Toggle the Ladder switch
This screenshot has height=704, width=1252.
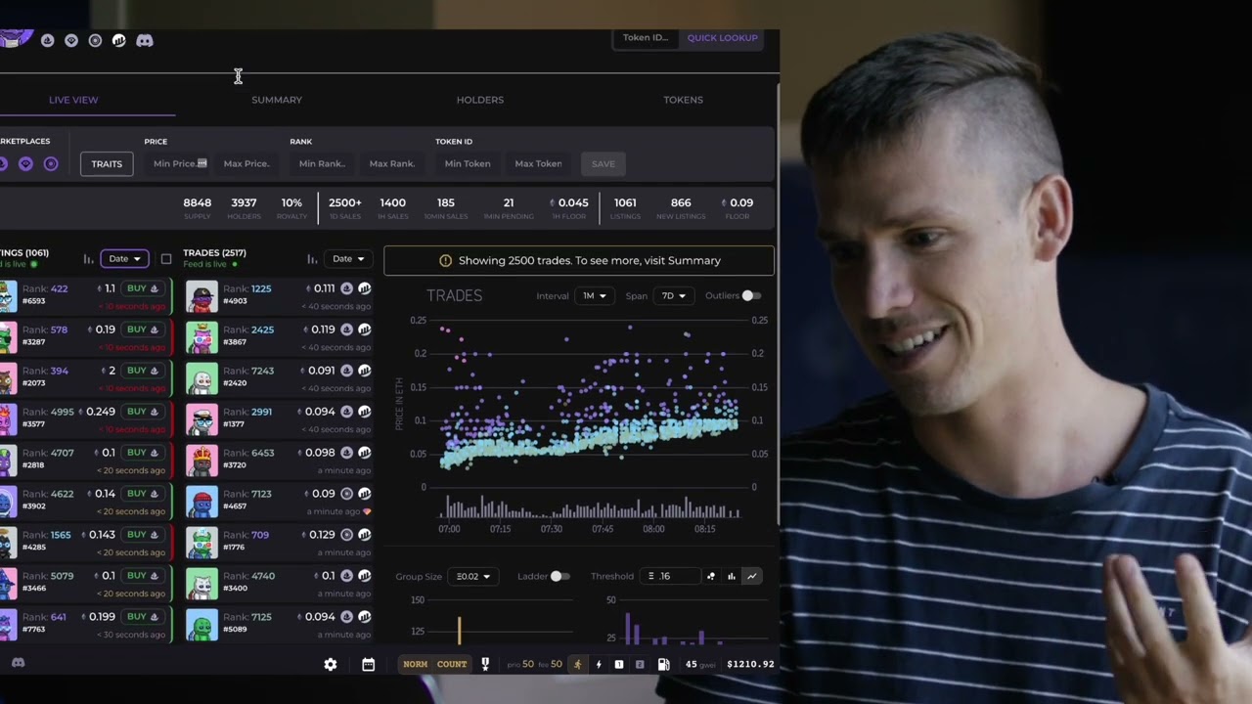pyautogui.click(x=559, y=576)
